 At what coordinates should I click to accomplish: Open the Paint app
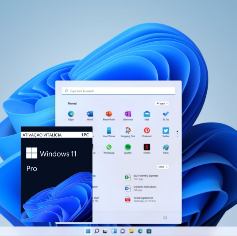point(166,149)
